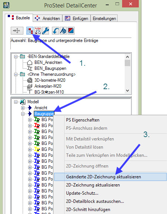Collapse the Modell root node

16,102
